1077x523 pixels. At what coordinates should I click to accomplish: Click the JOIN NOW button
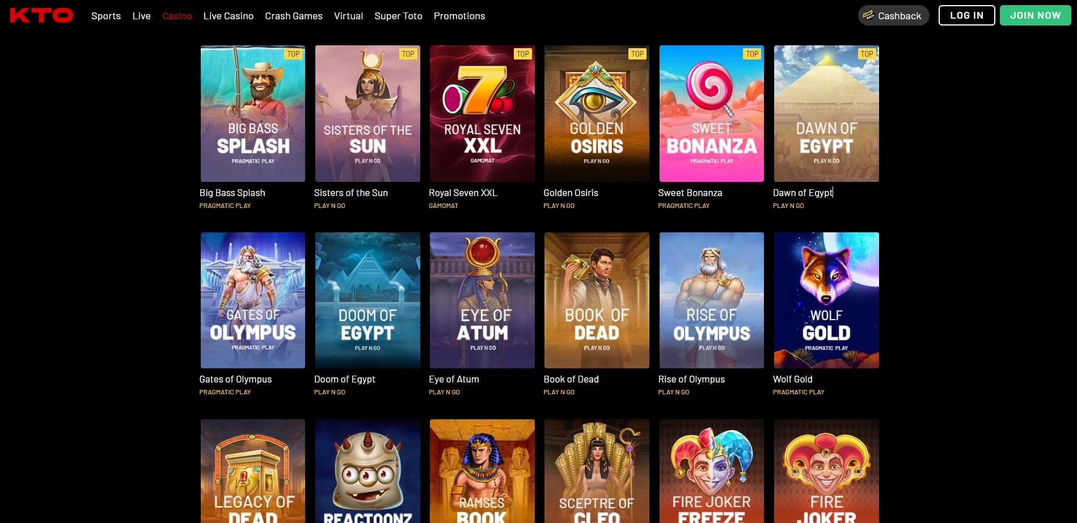[x=1035, y=15]
